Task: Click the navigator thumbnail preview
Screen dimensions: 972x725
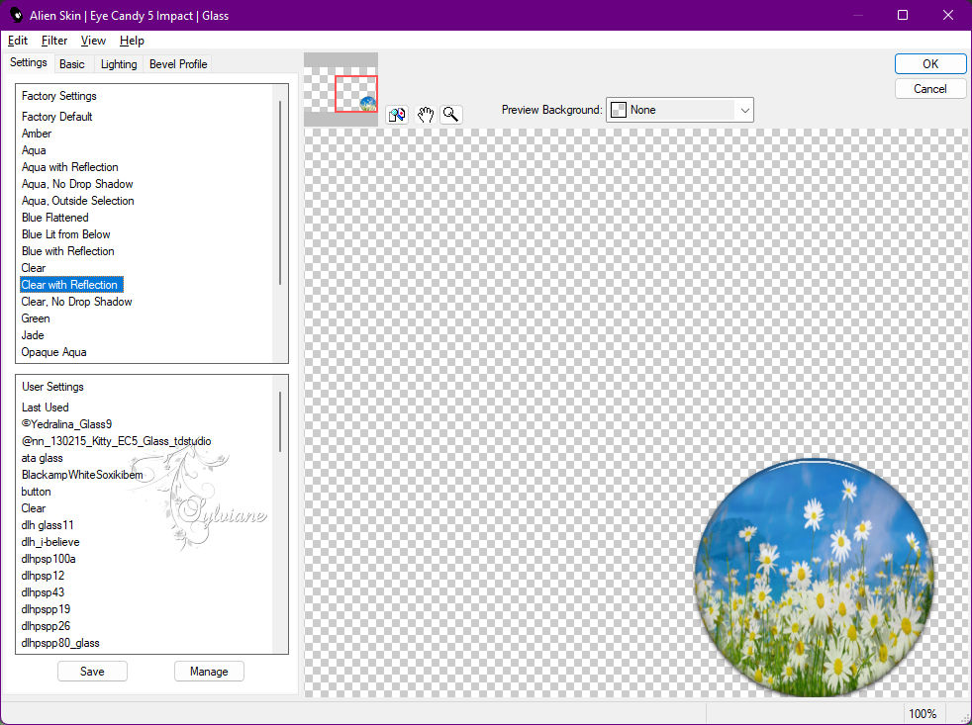Action: tap(340, 90)
